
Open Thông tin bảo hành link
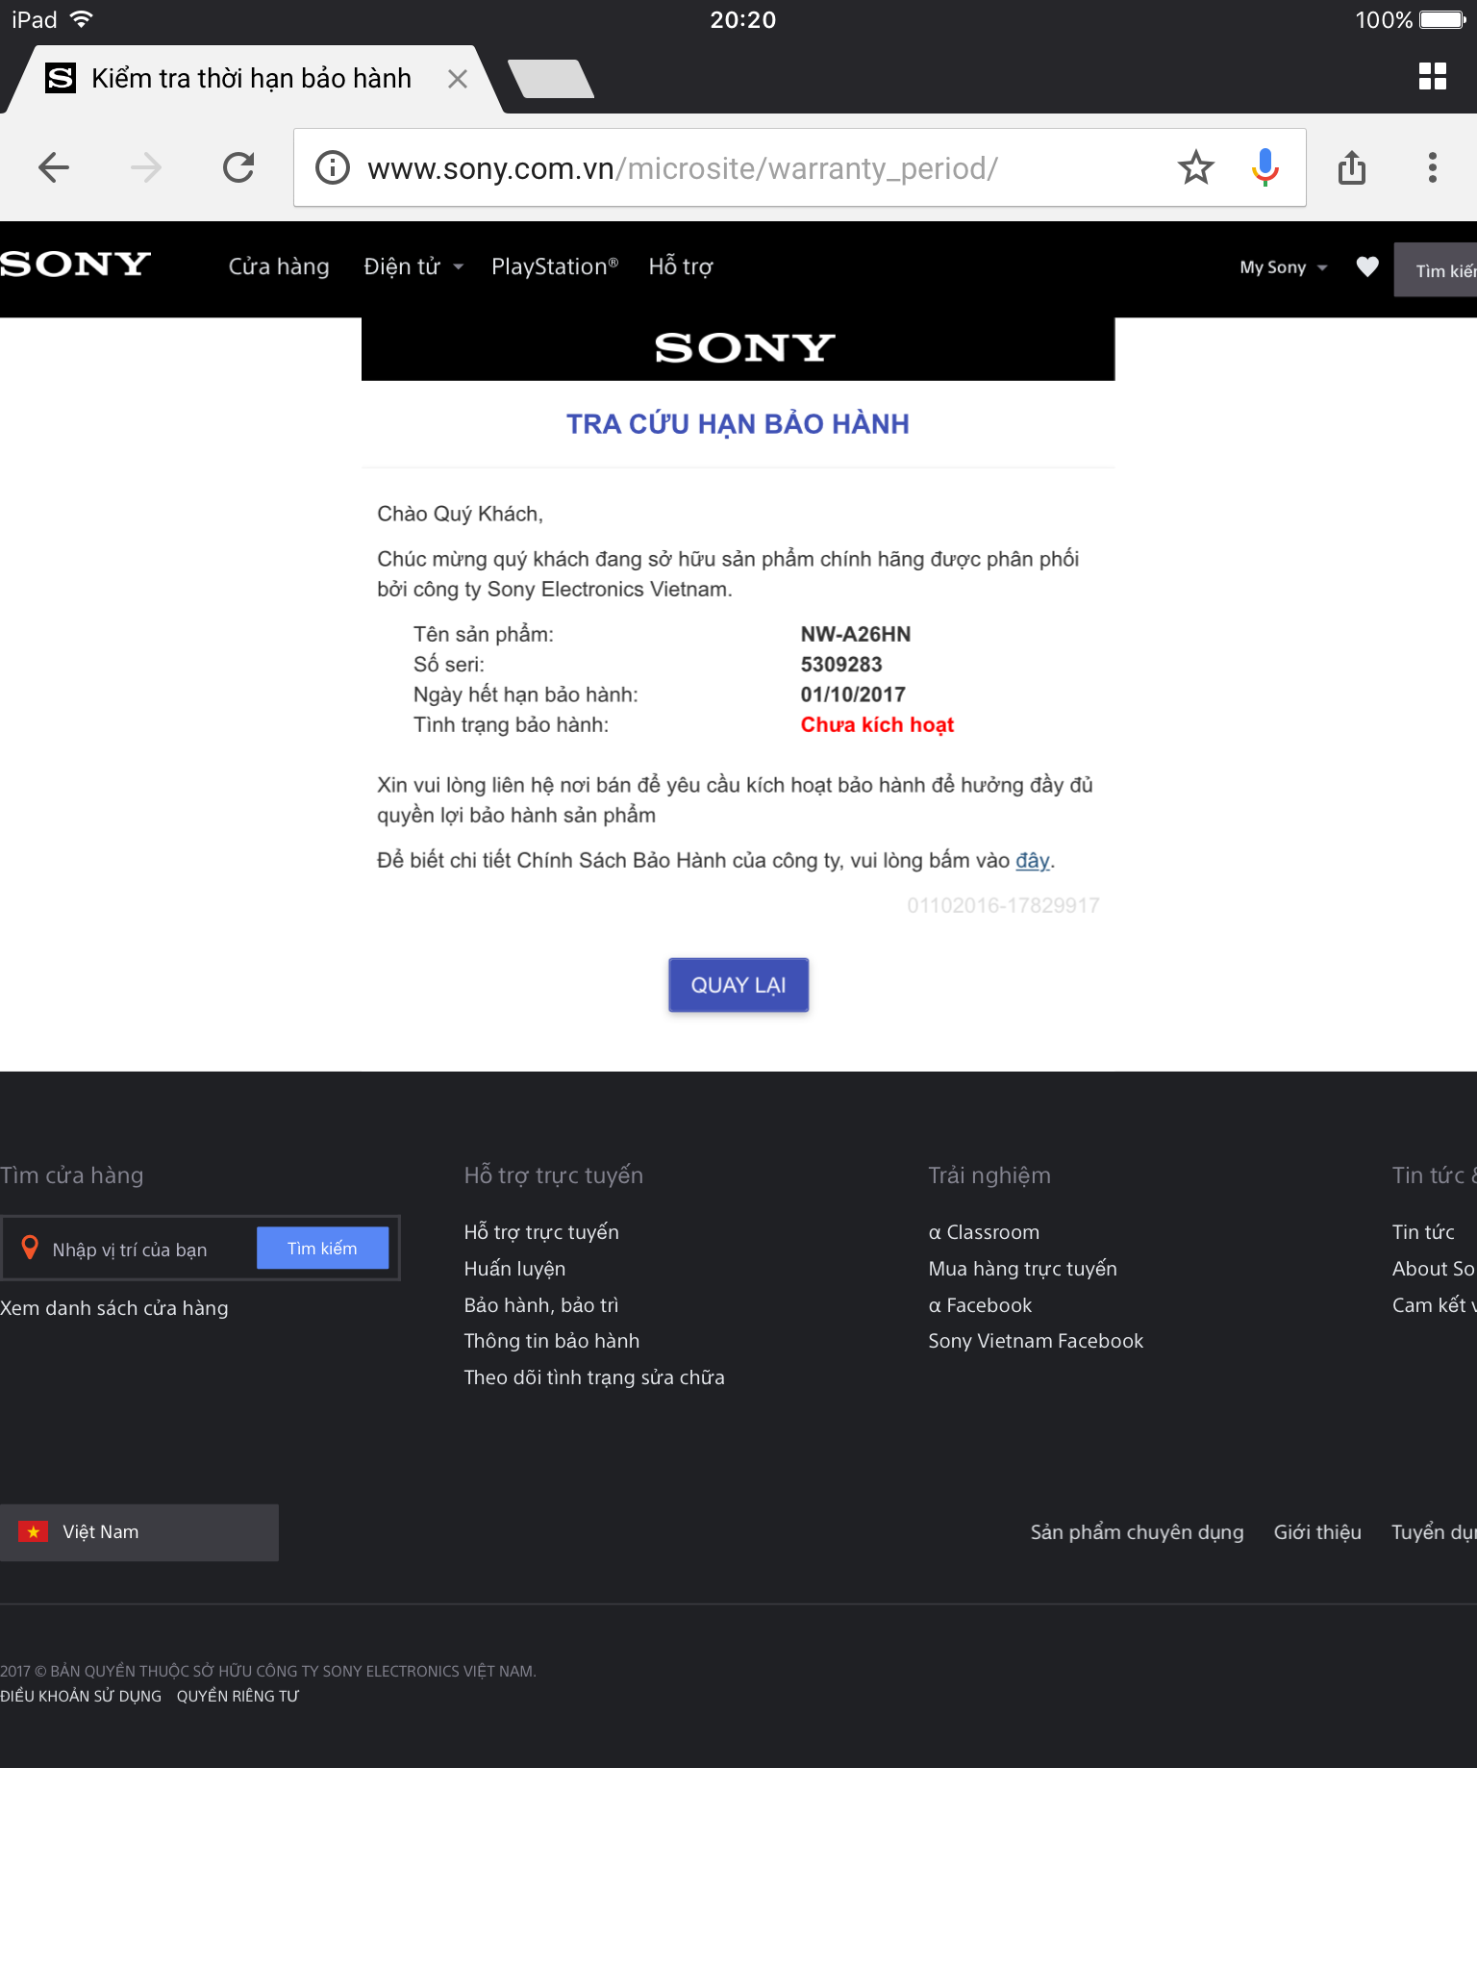coord(552,1341)
